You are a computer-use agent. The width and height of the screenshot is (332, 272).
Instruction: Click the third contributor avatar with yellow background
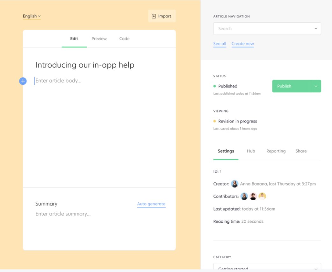[262, 196]
